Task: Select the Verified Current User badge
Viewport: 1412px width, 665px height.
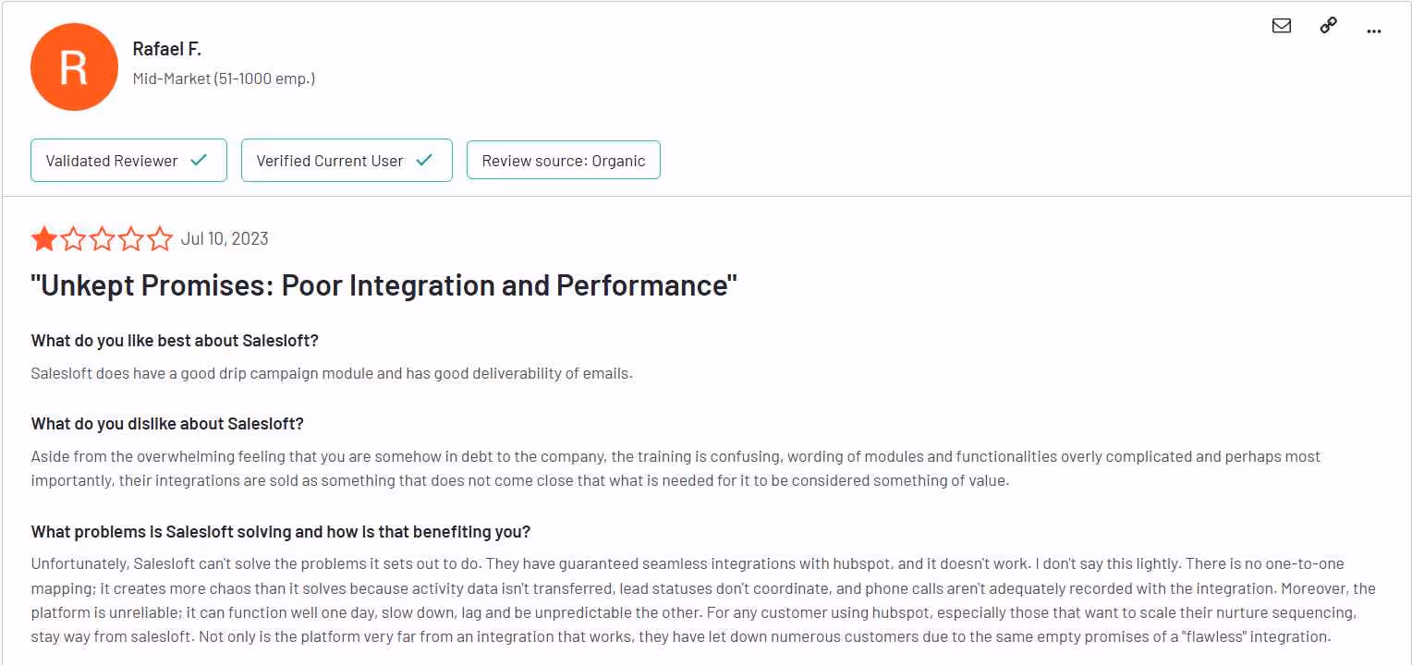Action: pyautogui.click(x=347, y=160)
